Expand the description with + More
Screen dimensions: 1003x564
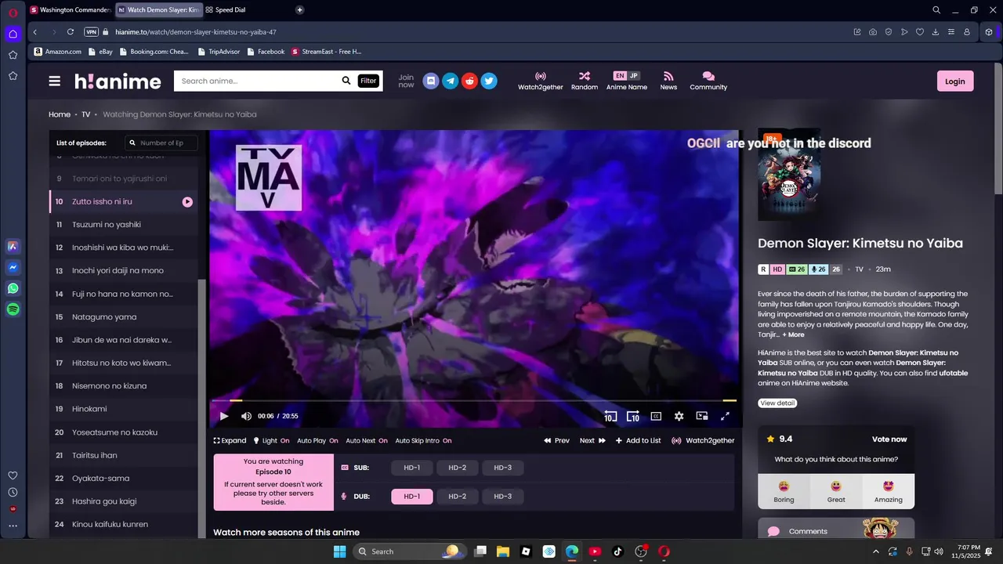pyautogui.click(x=793, y=334)
